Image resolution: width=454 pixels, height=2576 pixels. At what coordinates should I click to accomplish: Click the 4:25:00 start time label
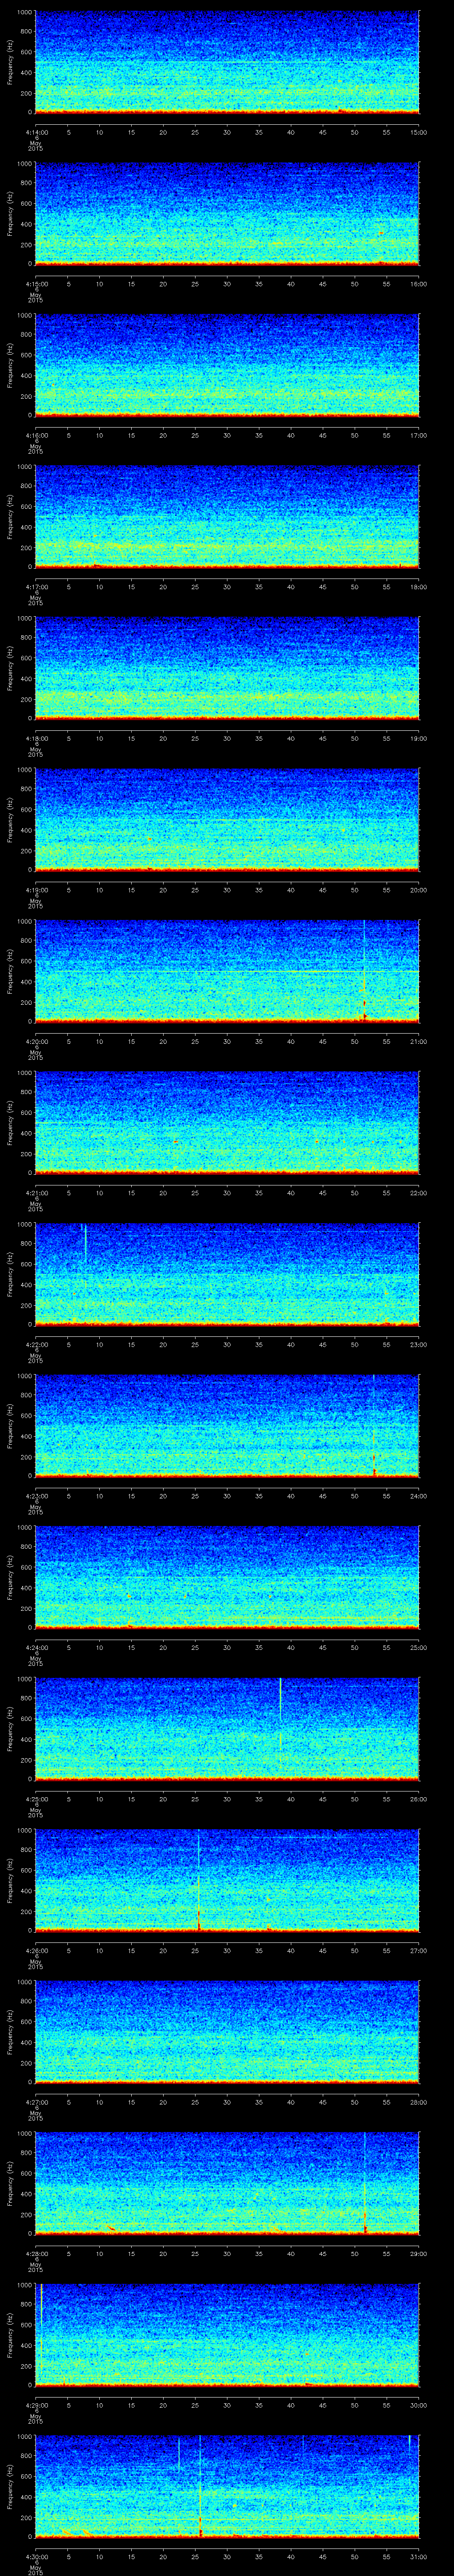coord(36,1799)
